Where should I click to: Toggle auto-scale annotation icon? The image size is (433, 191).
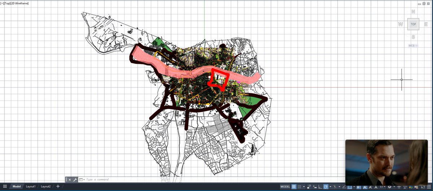tap(370, 187)
